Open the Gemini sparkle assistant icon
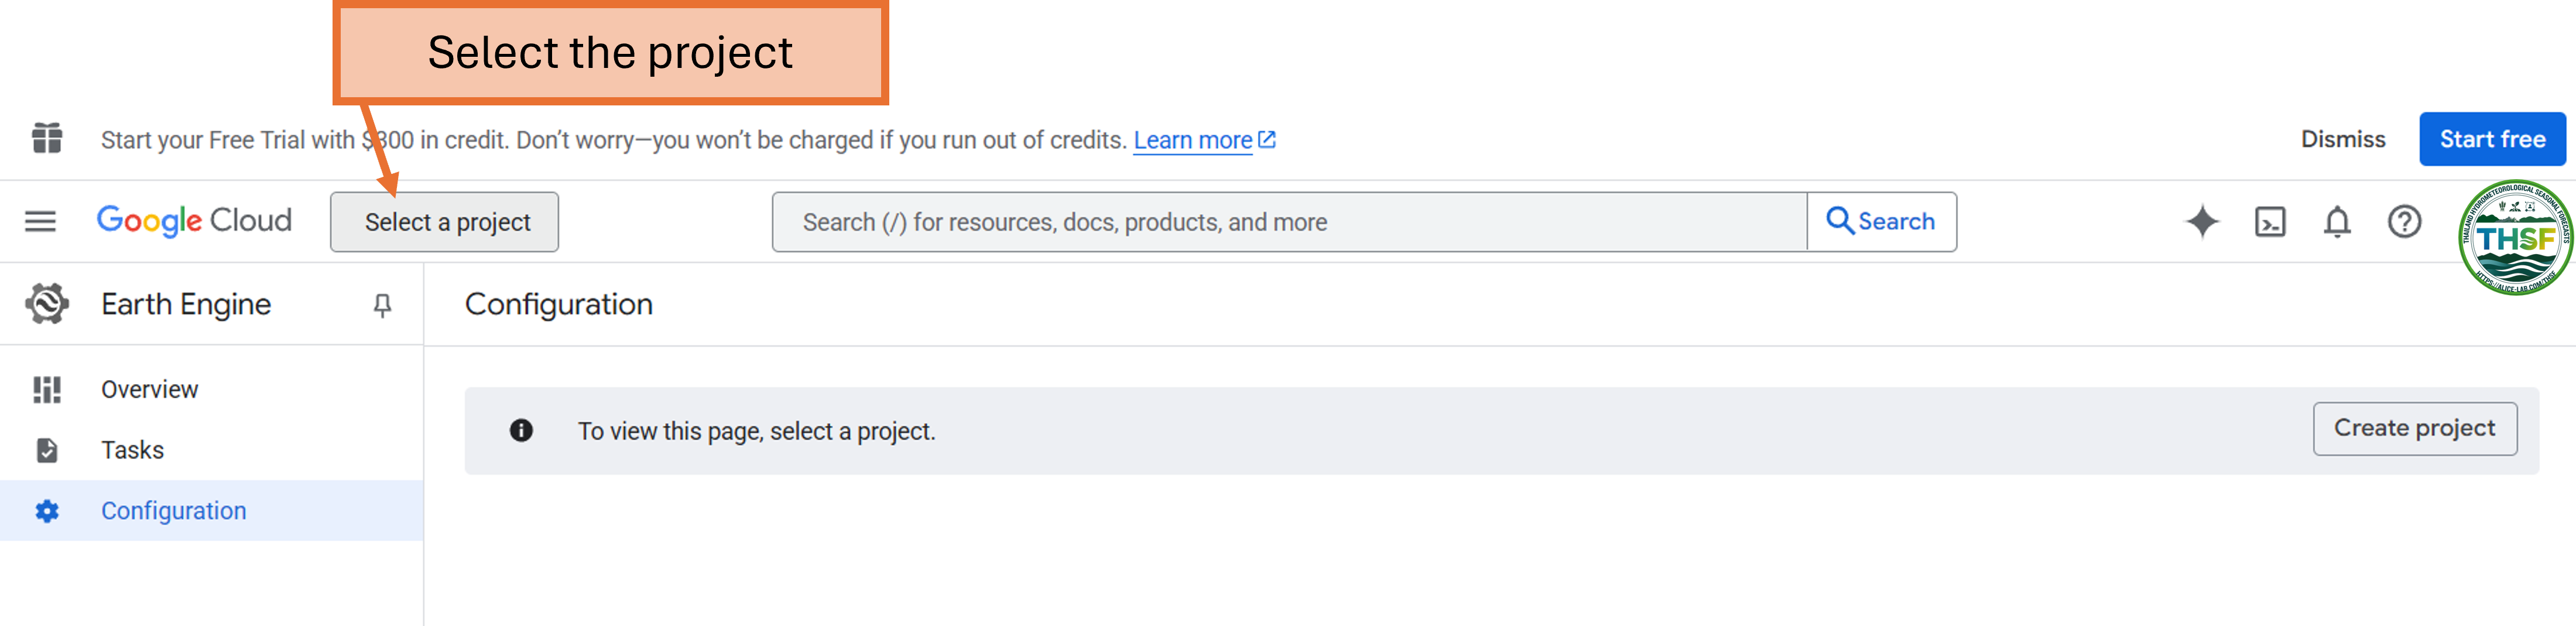Screen dimensions: 2576x626 coord(2202,221)
